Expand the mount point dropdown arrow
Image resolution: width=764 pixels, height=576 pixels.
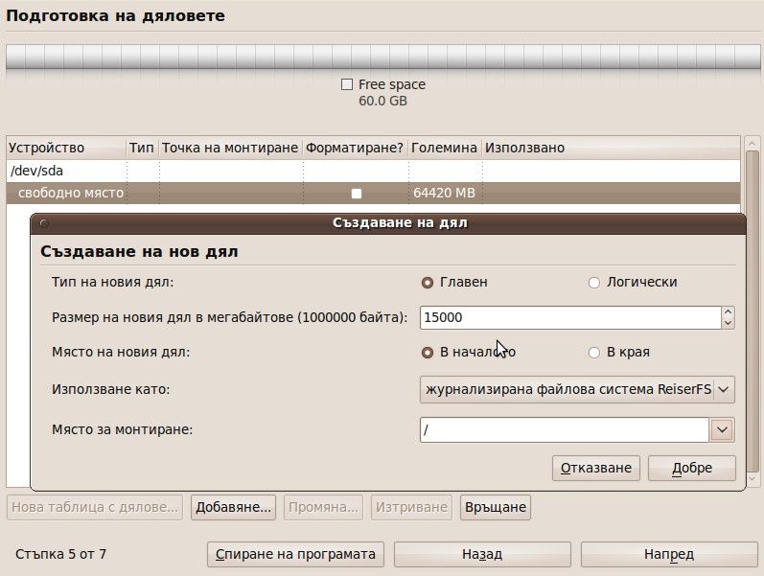coord(722,429)
